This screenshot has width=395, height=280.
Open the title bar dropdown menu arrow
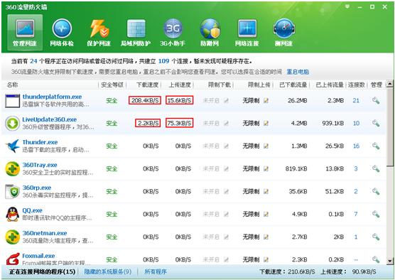click(x=347, y=7)
